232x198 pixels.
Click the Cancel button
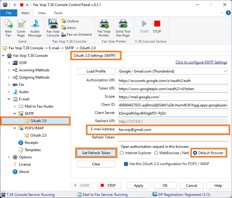pos(192,186)
